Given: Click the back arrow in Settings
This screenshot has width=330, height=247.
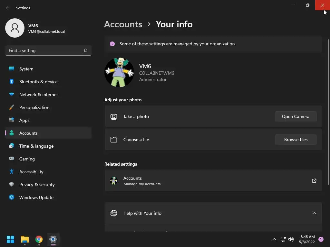Looking at the screenshot, I should (8, 8).
